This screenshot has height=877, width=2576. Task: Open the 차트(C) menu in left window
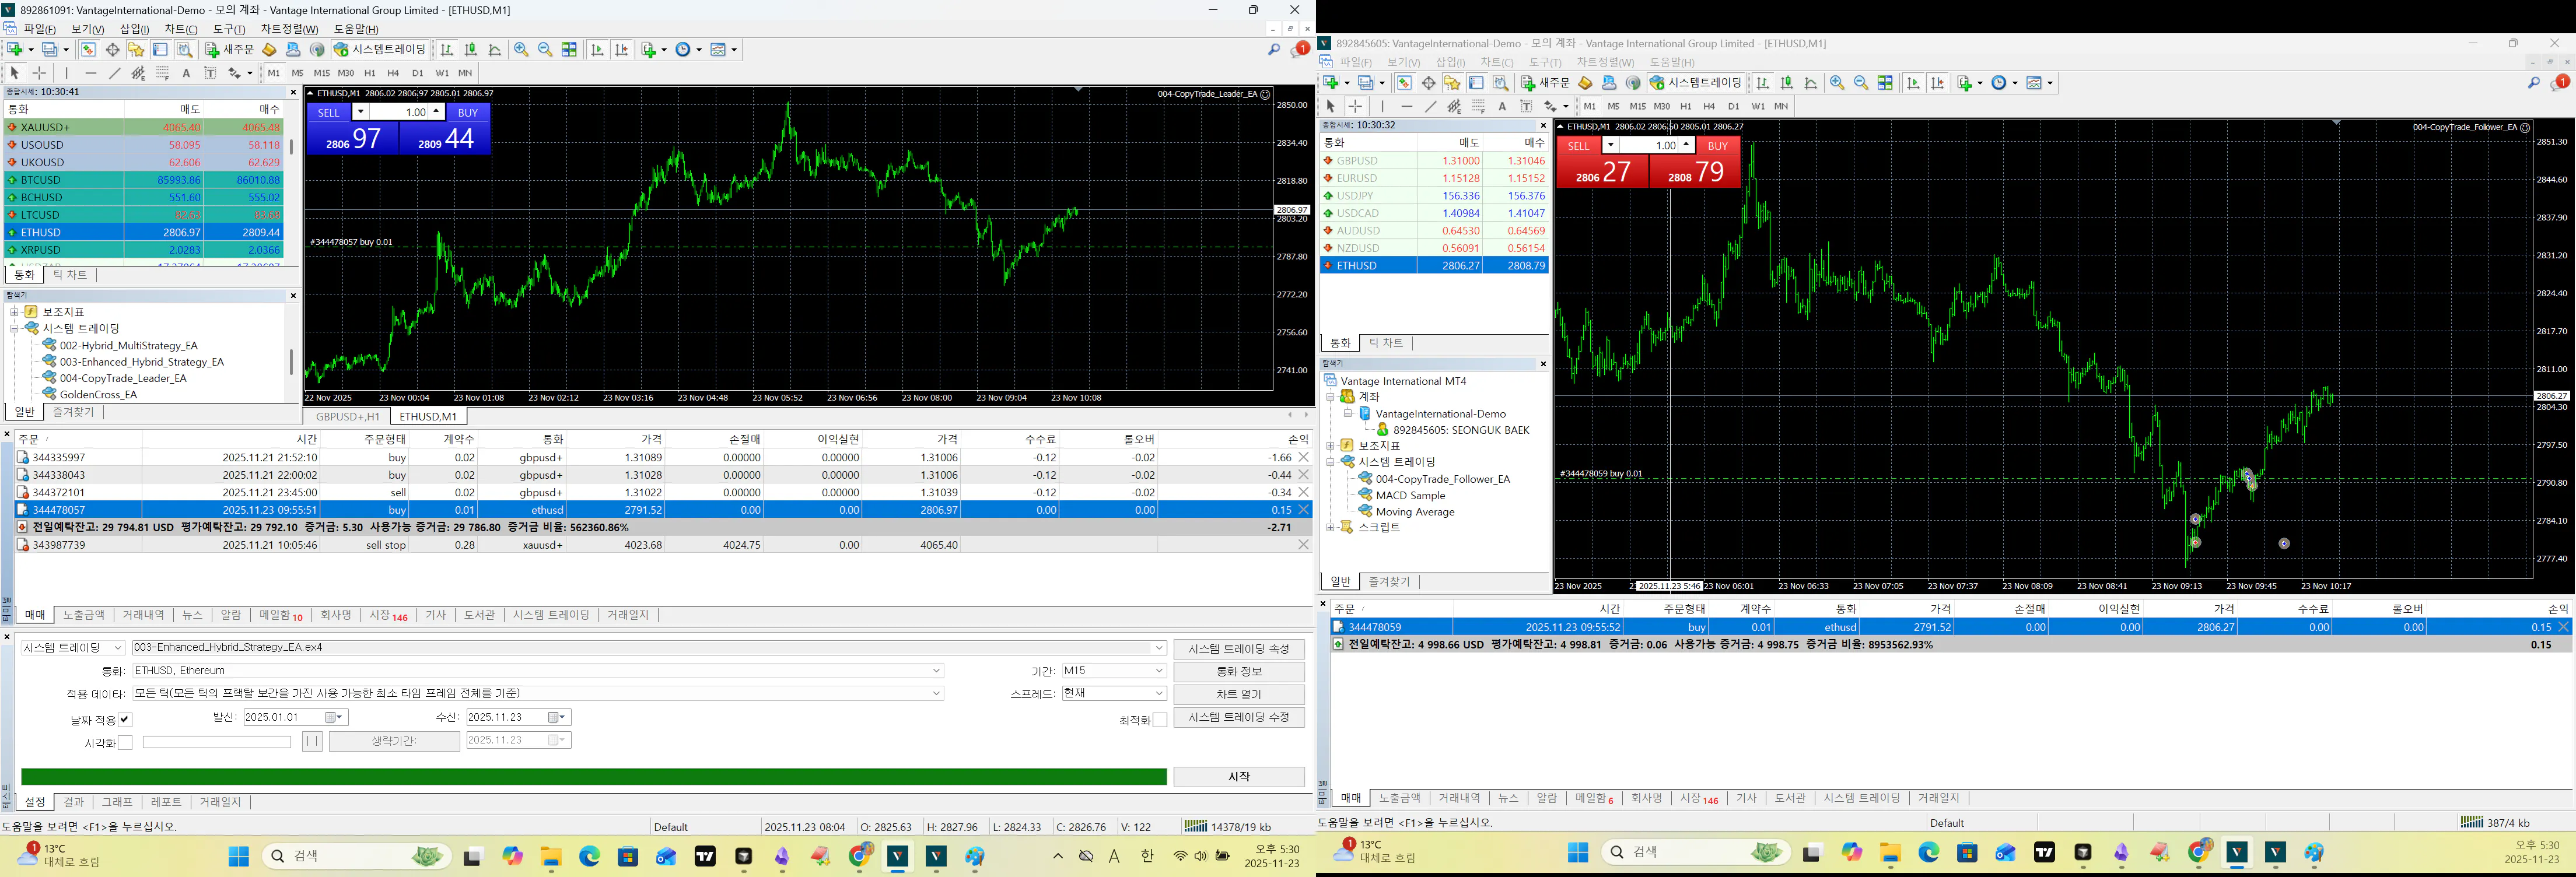pos(181,29)
